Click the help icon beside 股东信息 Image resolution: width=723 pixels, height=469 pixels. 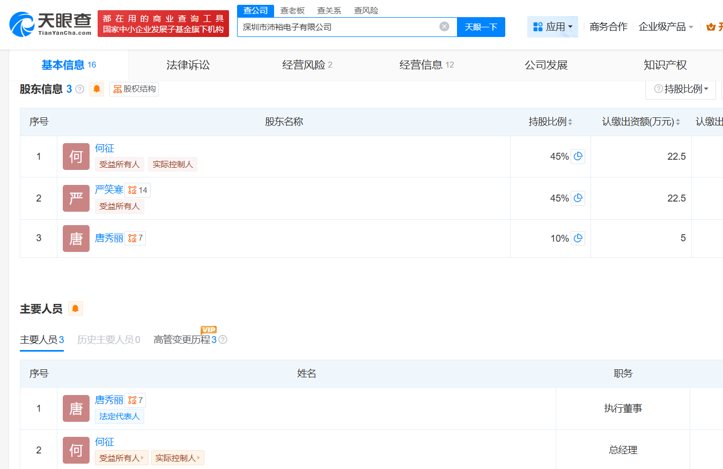(x=80, y=90)
